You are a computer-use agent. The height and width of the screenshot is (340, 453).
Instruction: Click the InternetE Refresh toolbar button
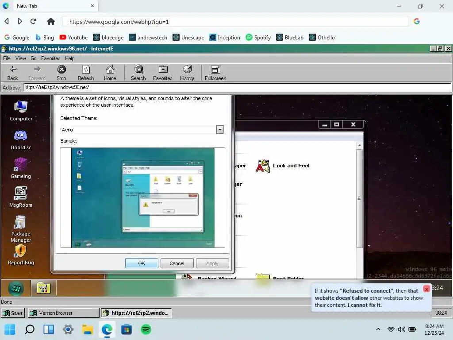click(x=86, y=73)
